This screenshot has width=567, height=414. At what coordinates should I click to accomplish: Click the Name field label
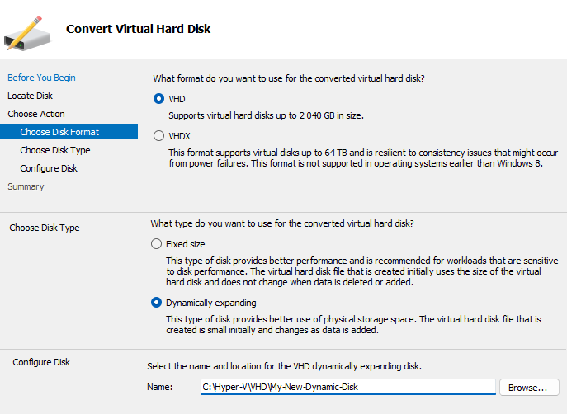point(159,387)
